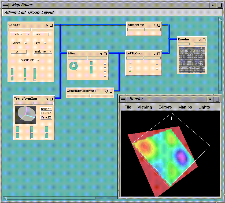The image size is (225, 203).
Task: Toggle the top diamond radio in Slice module
Action: click(x=105, y=64)
